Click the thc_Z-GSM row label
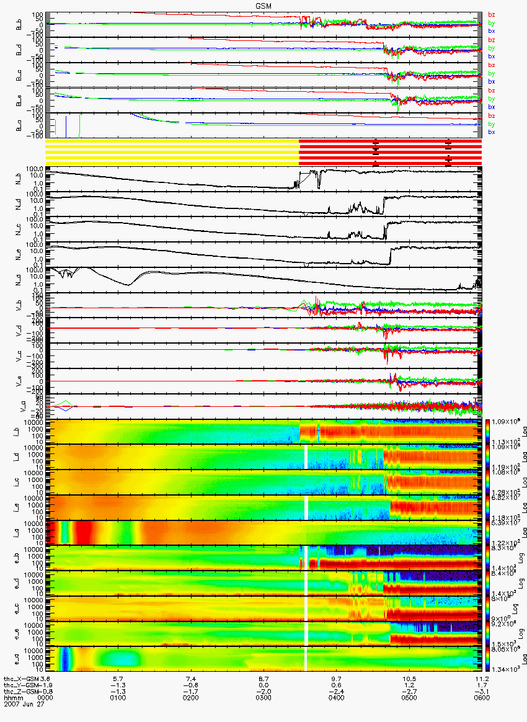 tap(21, 692)
